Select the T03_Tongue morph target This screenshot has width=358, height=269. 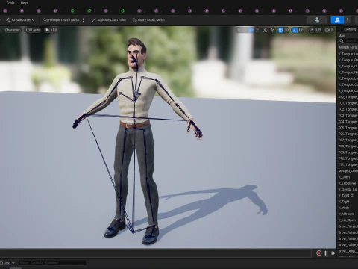pos(348,116)
